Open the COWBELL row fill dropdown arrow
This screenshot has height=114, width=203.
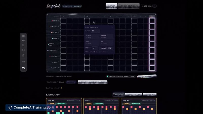click(58, 50)
